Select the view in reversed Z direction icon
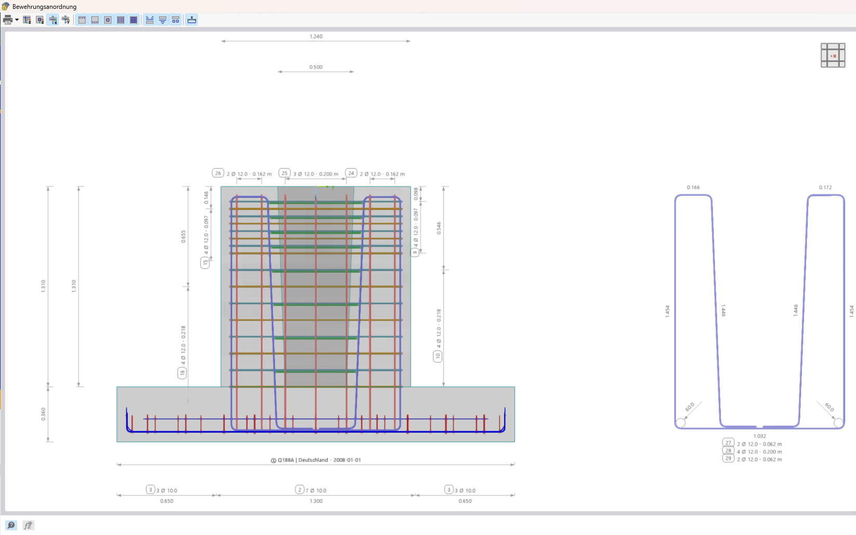Viewport: 856px width, 535px height. click(39, 20)
